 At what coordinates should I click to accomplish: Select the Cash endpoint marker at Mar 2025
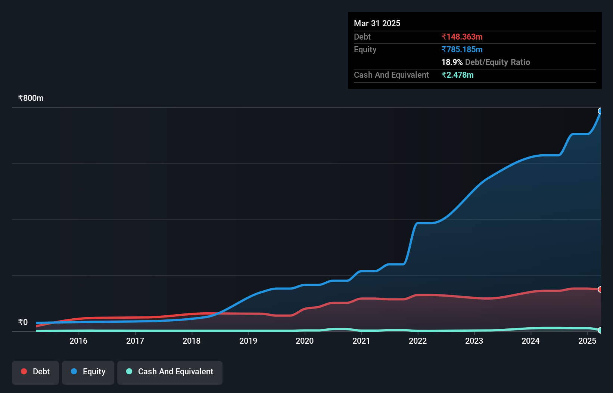[x=600, y=330]
